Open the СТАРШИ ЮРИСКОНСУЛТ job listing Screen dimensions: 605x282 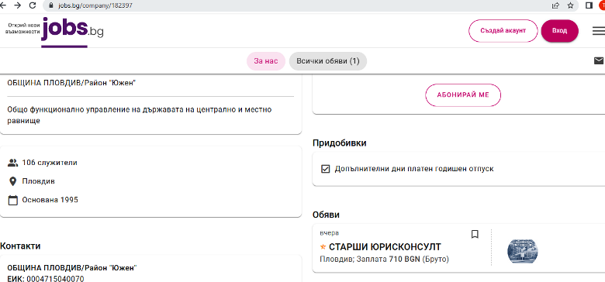tap(385, 247)
